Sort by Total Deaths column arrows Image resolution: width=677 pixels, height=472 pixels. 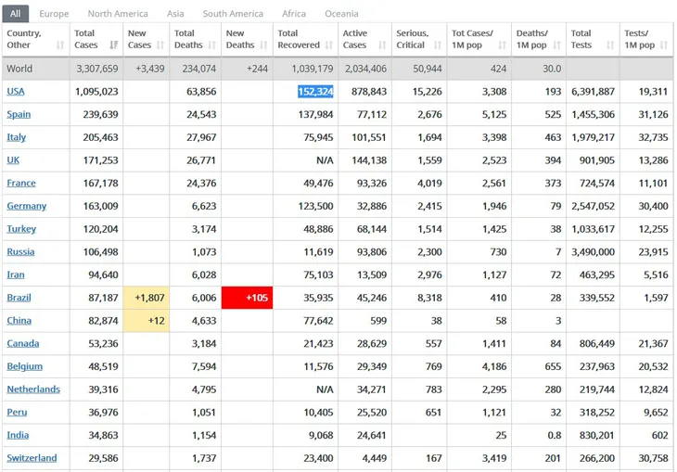(212, 45)
